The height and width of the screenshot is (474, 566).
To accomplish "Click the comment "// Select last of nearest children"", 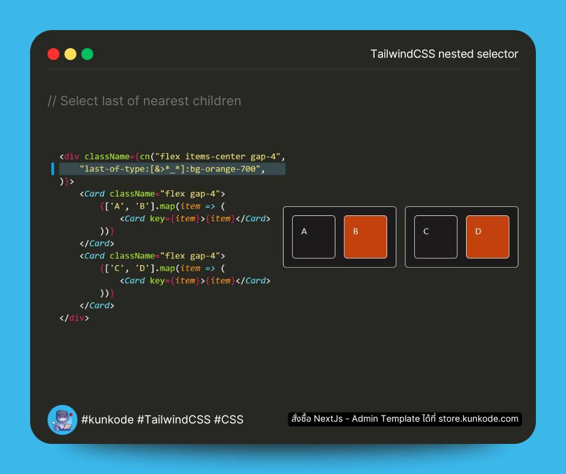I will [x=144, y=101].
